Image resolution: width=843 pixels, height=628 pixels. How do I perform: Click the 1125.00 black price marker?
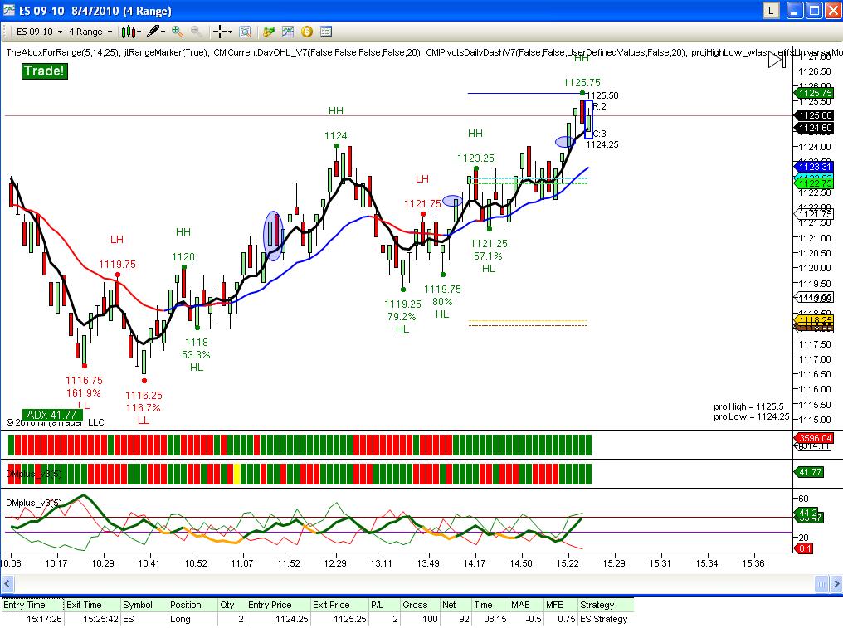(815, 115)
